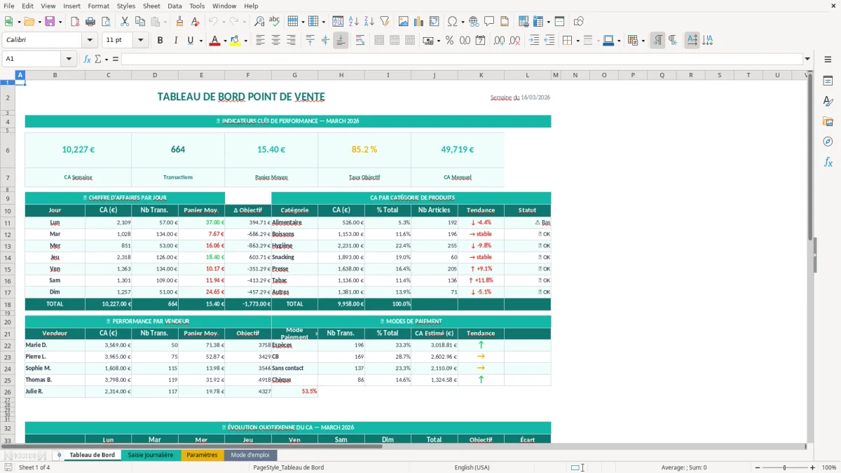Toggle Italic formatting
Viewport: 841px width, 473px height.
click(175, 41)
